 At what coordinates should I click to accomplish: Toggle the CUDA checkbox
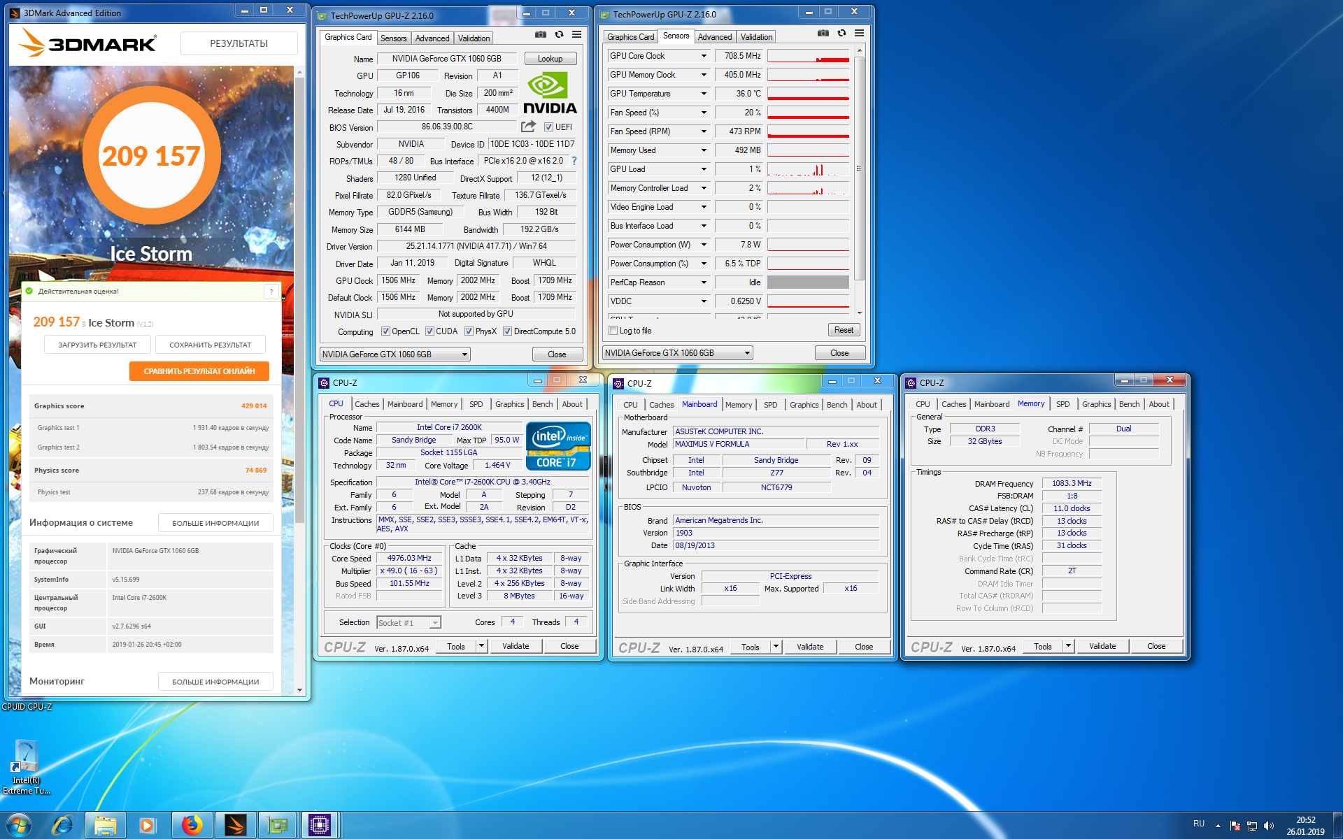click(x=429, y=331)
